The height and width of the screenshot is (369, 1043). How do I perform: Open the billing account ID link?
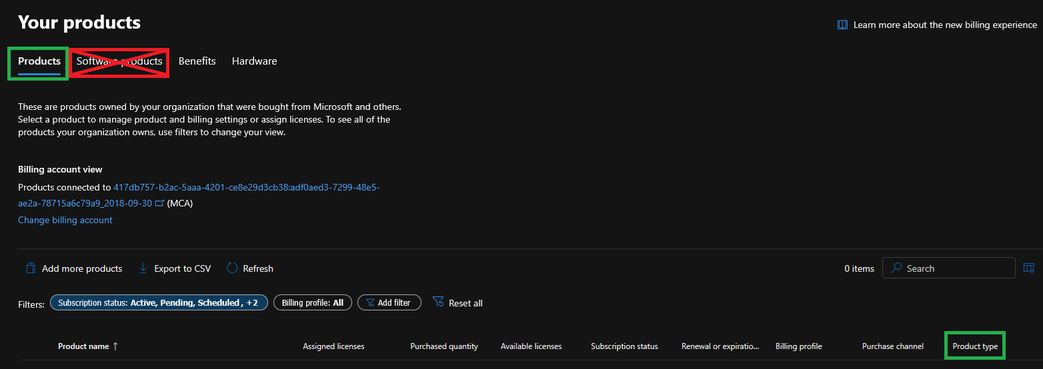pyautogui.click(x=199, y=196)
